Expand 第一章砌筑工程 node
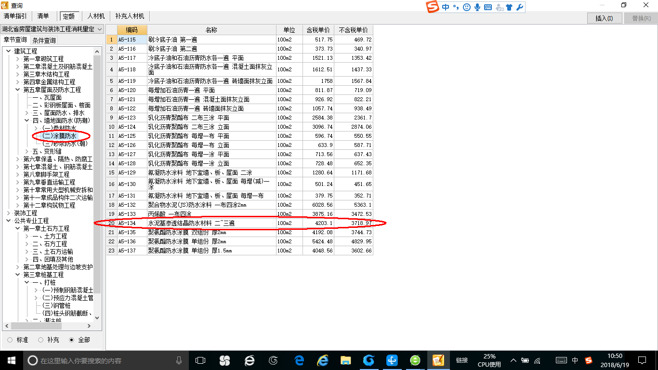This screenshot has width=658, height=370. pos(18,59)
